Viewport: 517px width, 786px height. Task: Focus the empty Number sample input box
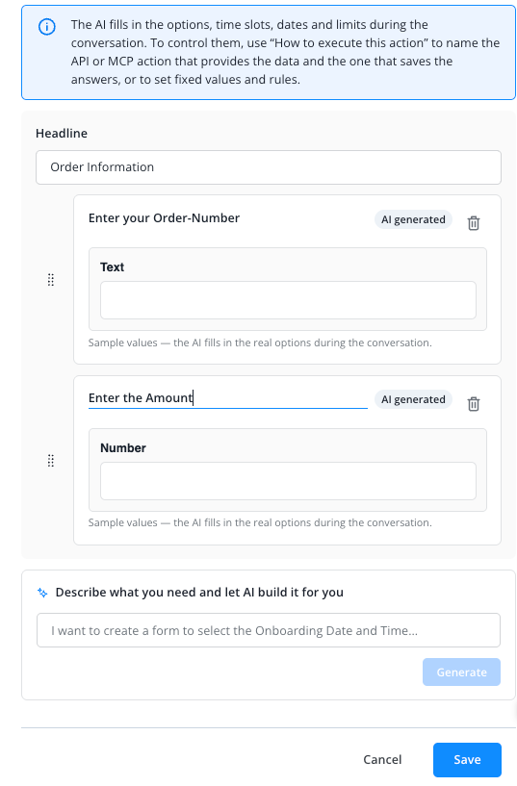pyautogui.click(x=288, y=481)
